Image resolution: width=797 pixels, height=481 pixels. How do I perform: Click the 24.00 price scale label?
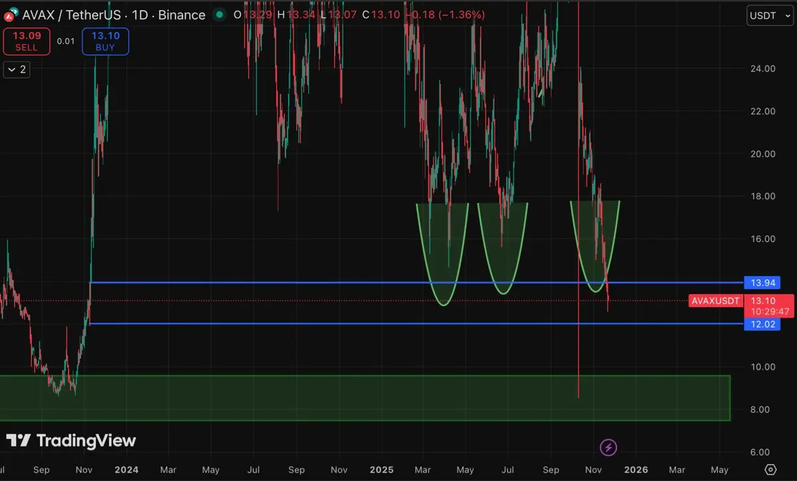pyautogui.click(x=762, y=68)
